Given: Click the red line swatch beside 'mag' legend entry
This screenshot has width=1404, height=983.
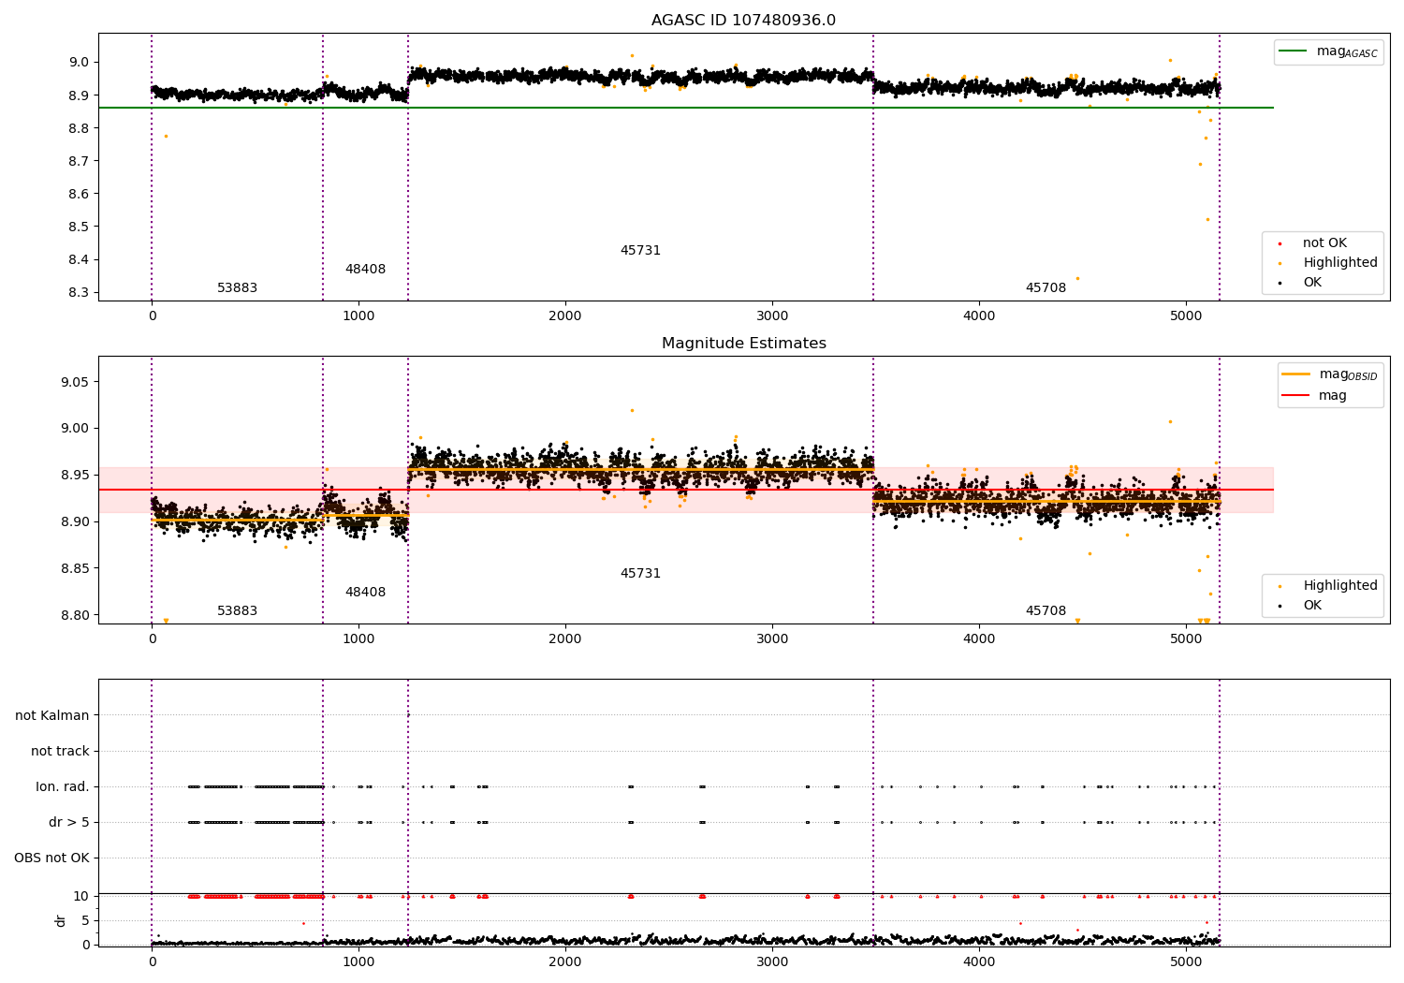Looking at the screenshot, I should coord(1295,396).
